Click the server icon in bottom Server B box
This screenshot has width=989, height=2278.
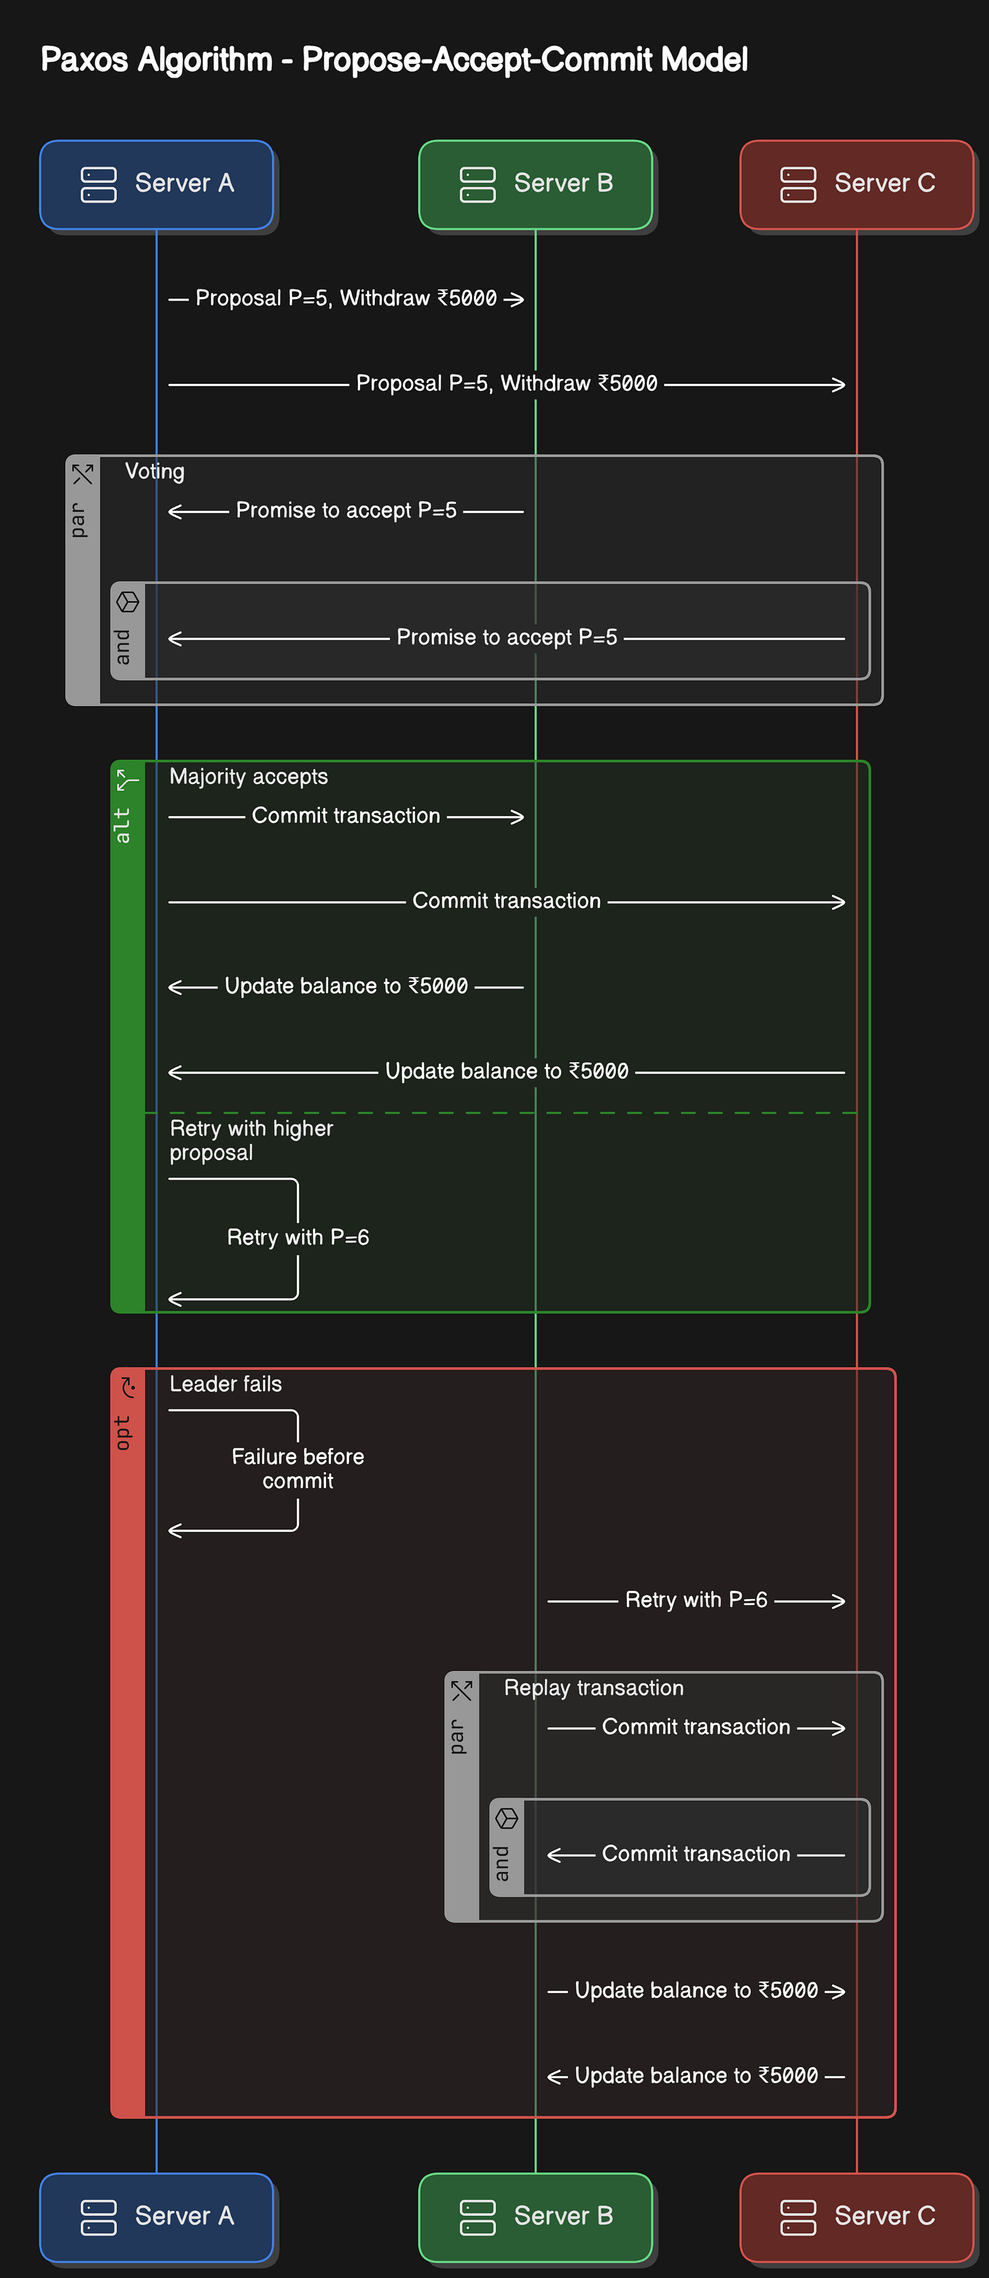tap(478, 2217)
